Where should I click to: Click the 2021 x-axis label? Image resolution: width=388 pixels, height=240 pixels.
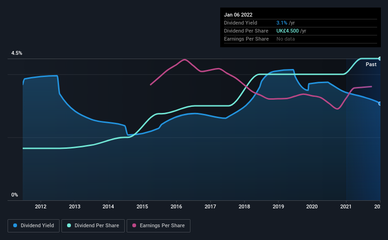346,206
